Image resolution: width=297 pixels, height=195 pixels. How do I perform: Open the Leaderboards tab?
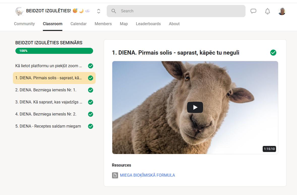pyautogui.click(x=148, y=24)
